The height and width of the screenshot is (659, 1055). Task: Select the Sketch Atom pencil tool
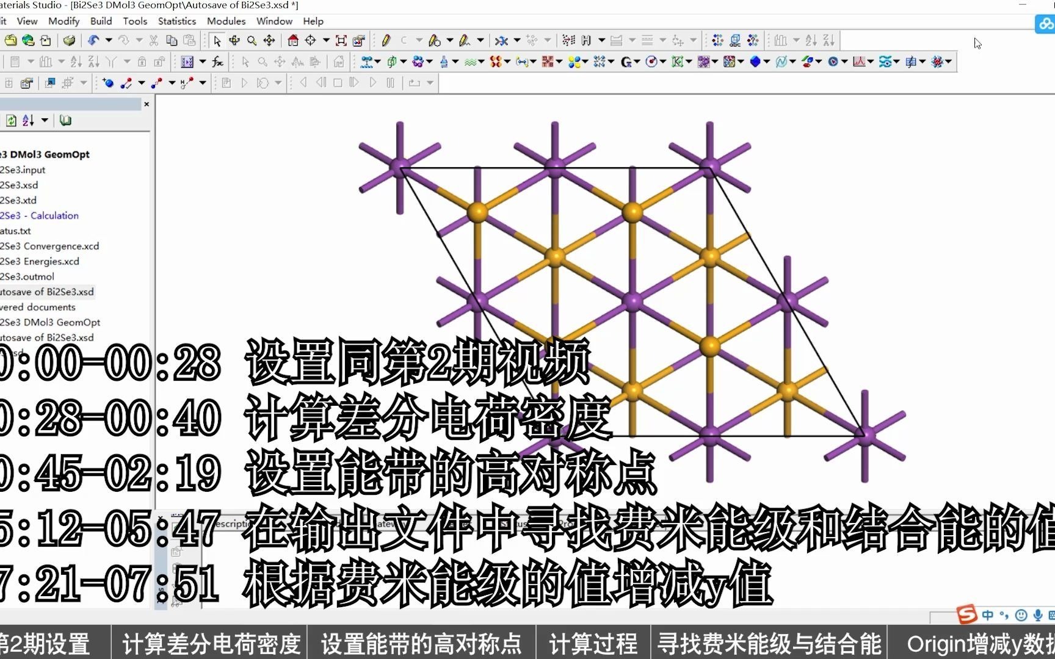tap(386, 40)
